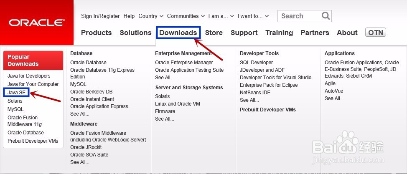Click Solaris in Popular Downloads
Viewport: 407px width, 174px height.
15,101
